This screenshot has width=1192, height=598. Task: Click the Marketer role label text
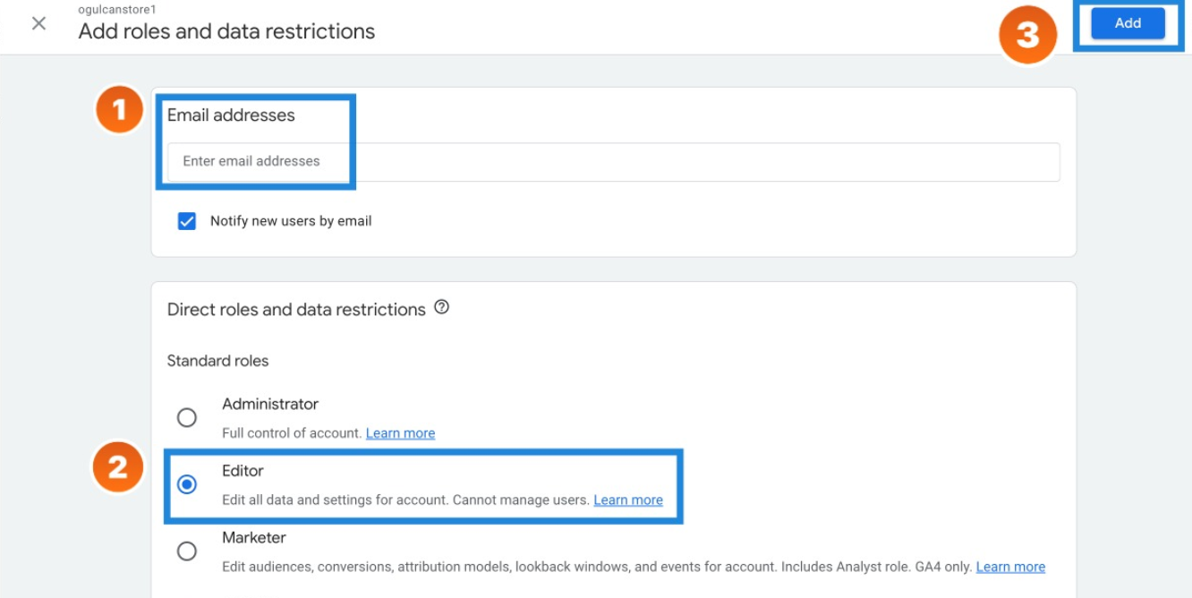[254, 537]
